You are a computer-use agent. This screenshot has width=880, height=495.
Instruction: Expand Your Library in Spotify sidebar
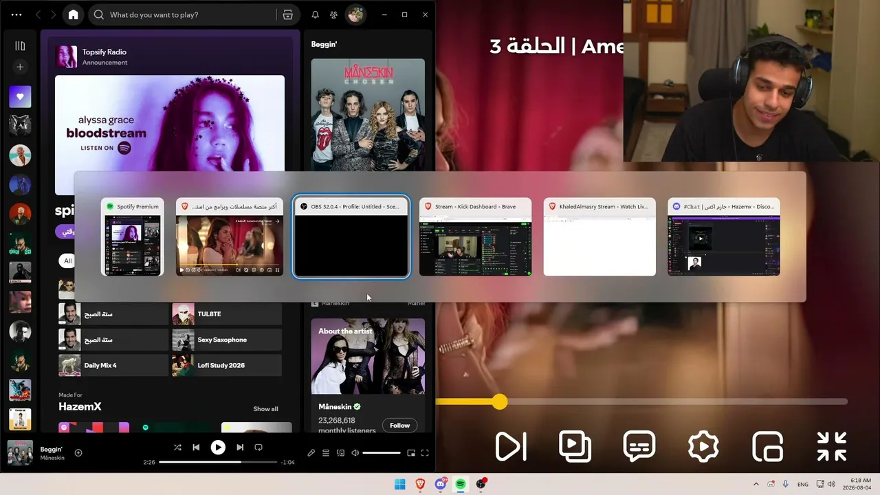coord(20,46)
